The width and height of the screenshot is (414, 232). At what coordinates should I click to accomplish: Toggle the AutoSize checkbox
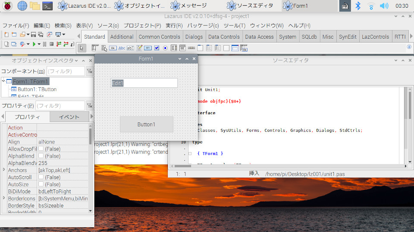coord(41,184)
